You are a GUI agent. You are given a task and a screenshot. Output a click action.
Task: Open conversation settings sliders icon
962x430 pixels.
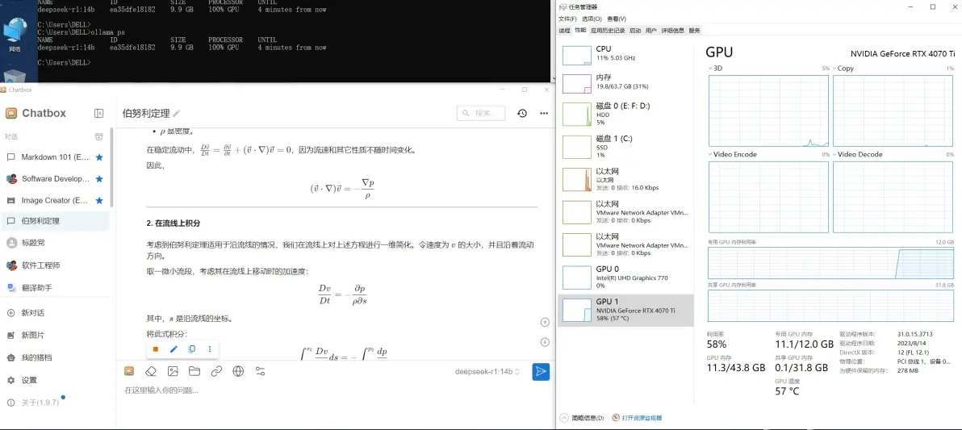pos(260,371)
